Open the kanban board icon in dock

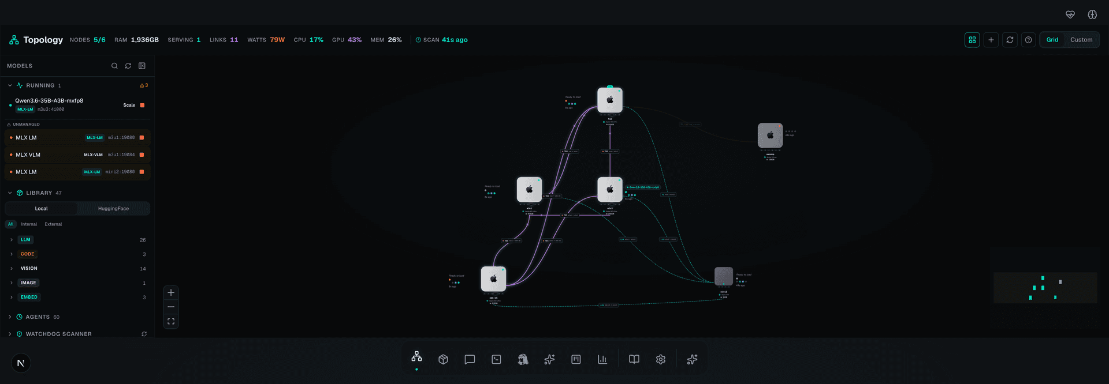[x=576, y=359]
